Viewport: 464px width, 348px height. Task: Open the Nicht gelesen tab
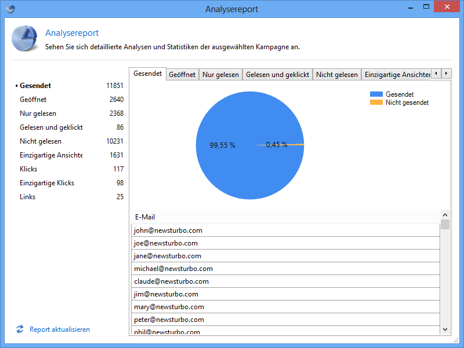tap(336, 75)
